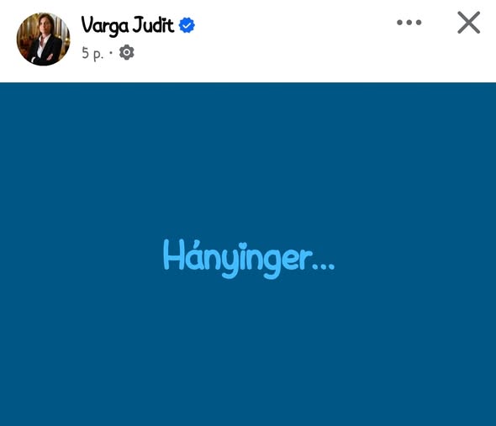View post privacy via the gear icon

[x=127, y=52]
